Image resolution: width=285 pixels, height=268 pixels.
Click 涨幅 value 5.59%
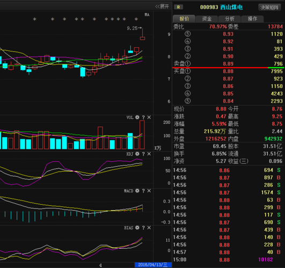pyautogui.click(x=219, y=124)
